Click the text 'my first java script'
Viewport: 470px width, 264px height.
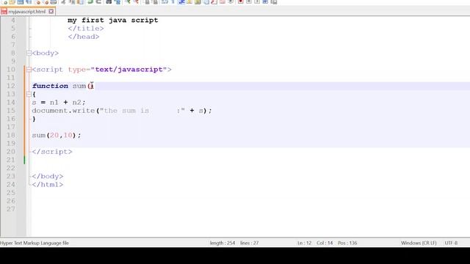pyautogui.click(x=112, y=21)
